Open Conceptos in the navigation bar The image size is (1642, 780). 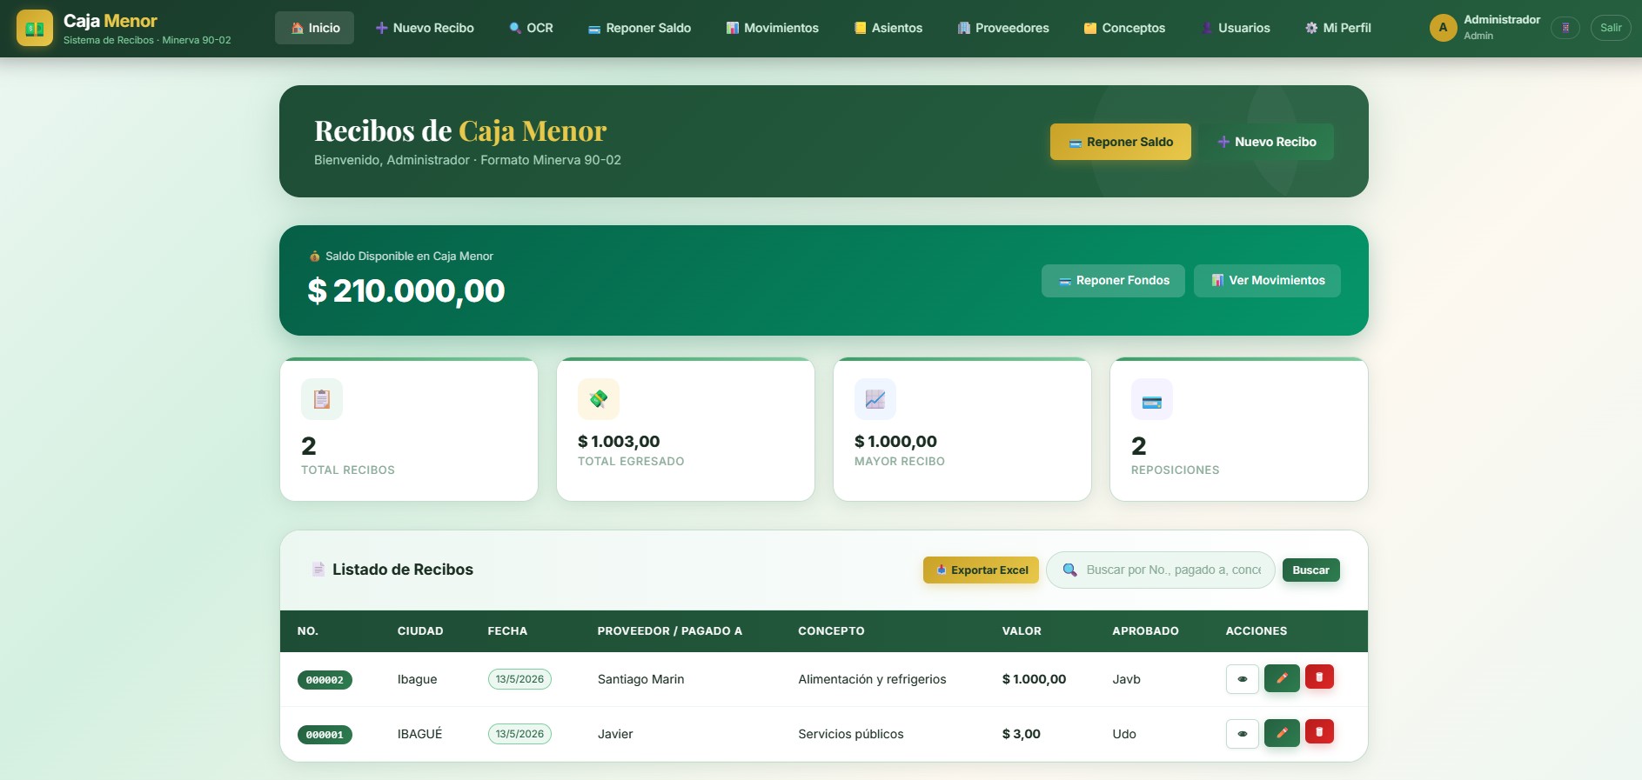1124,28
